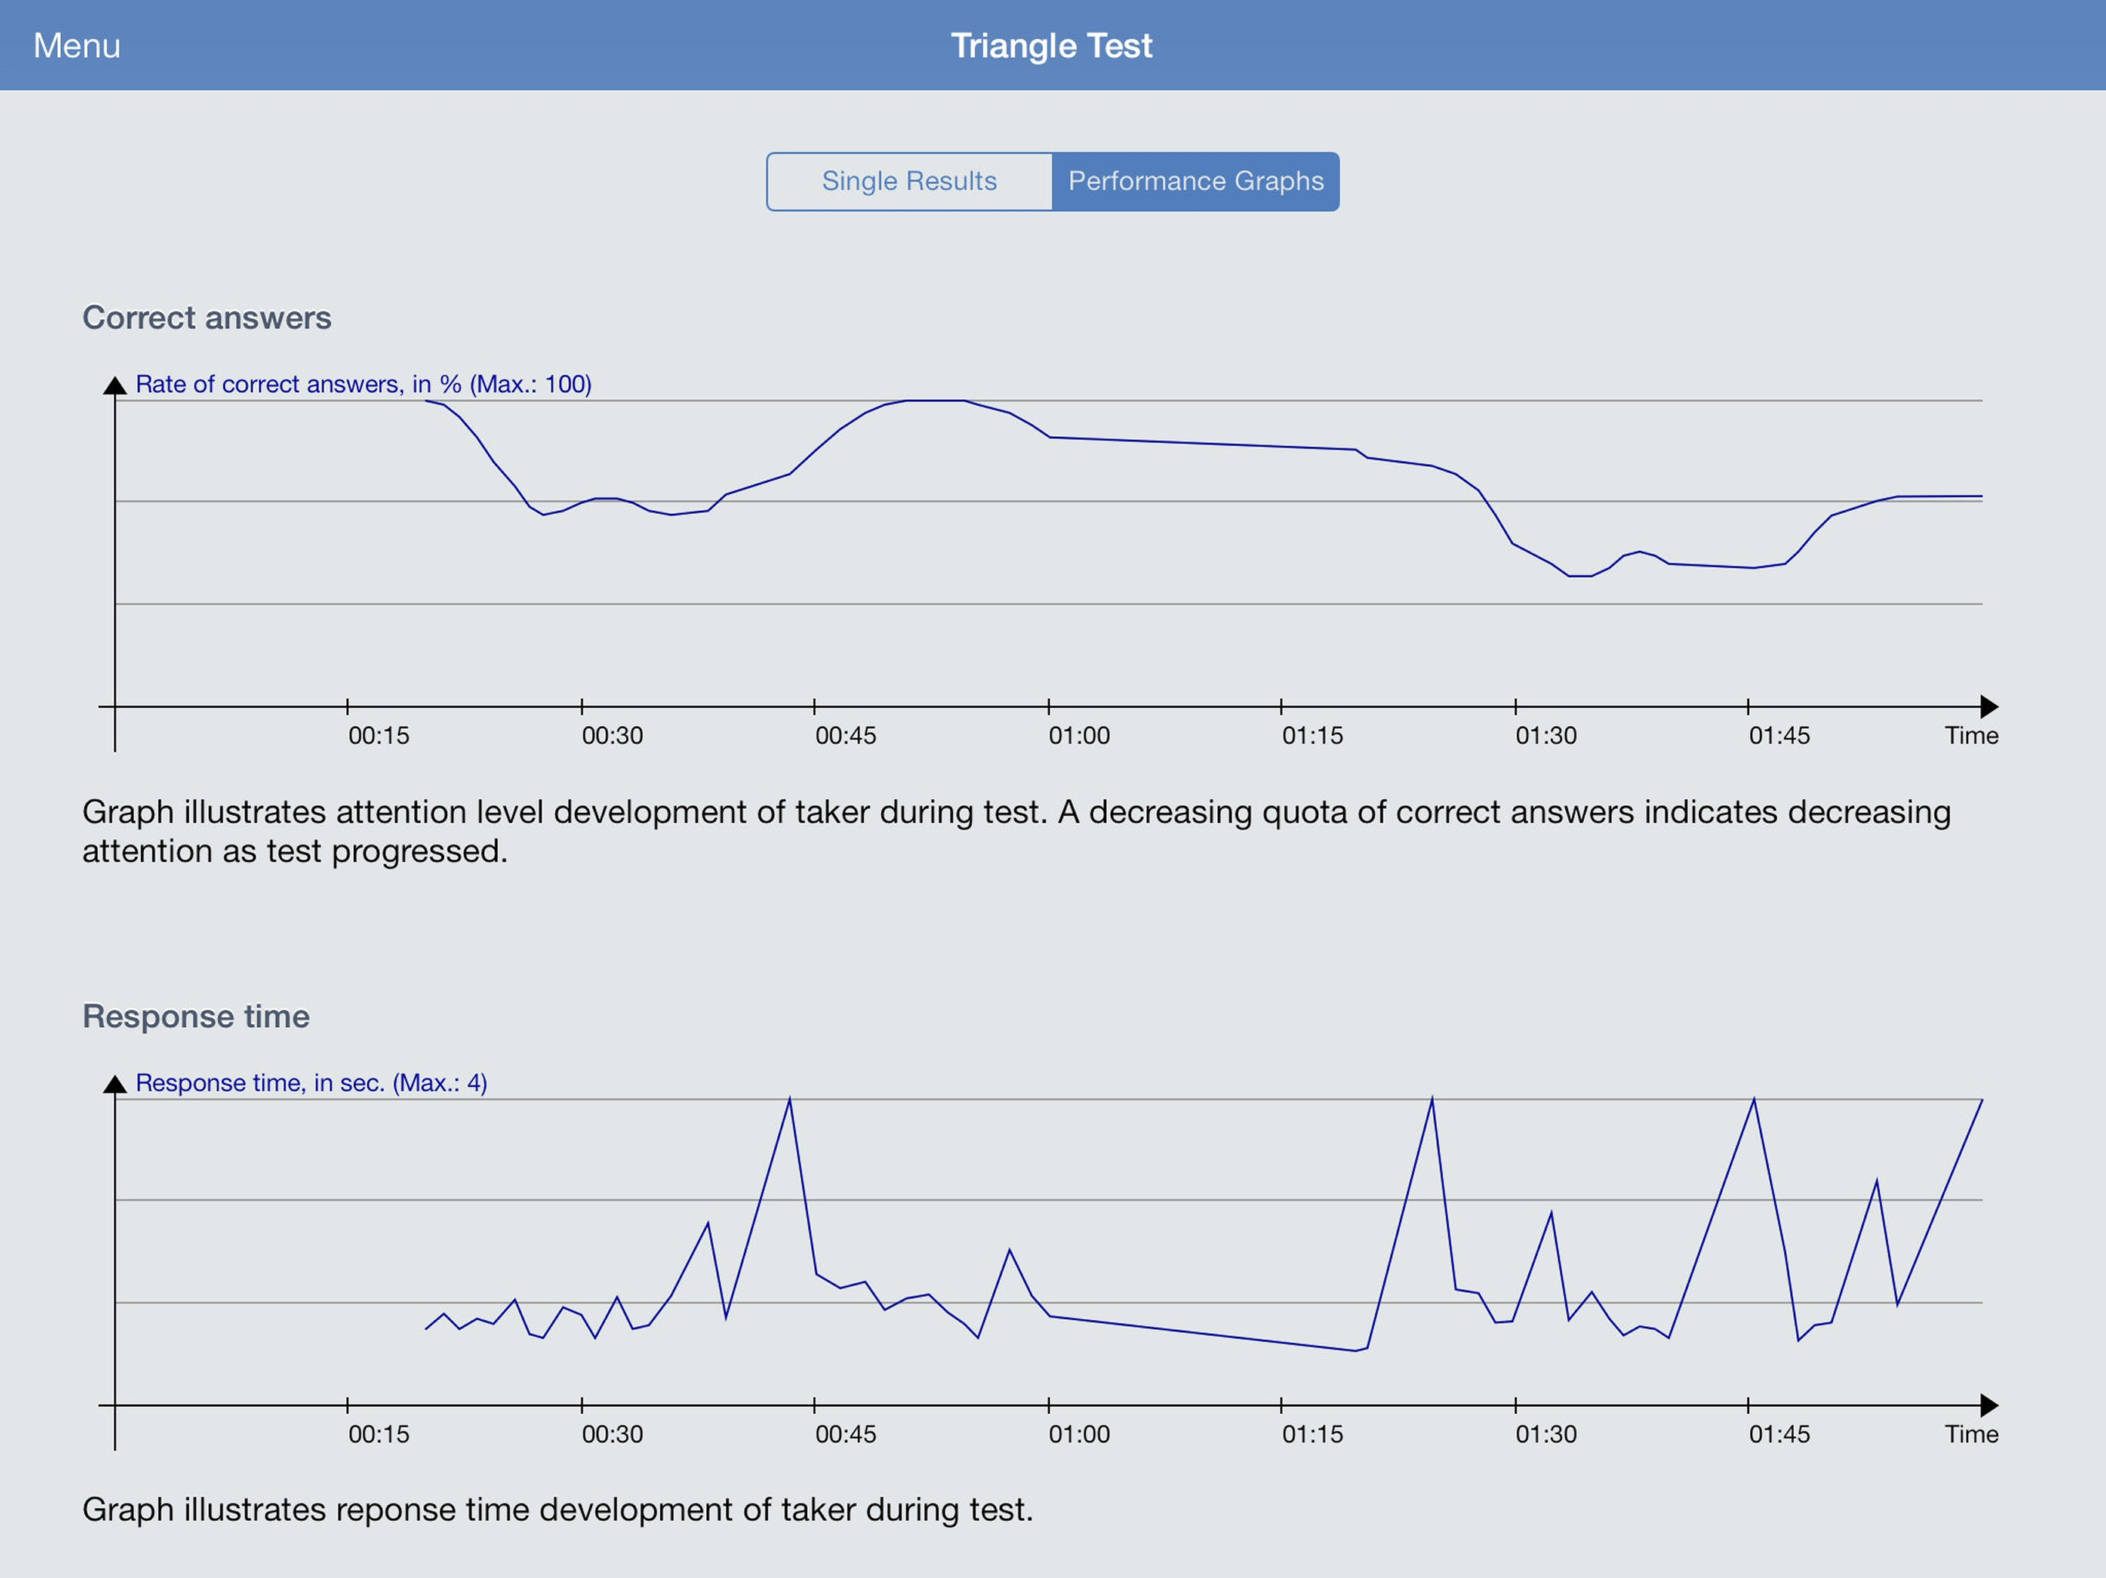The height and width of the screenshot is (1578, 2106).
Task: Click the response time description text
Action: click(557, 1509)
